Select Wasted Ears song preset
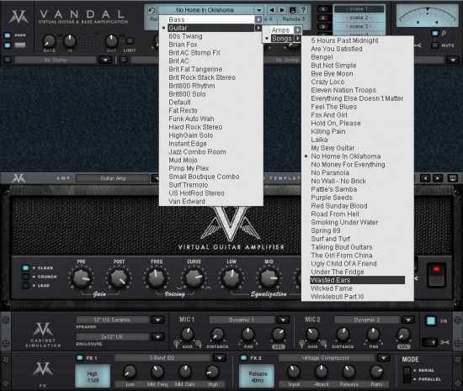Screen dimensions: 463x391 pyautogui.click(x=357, y=280)
